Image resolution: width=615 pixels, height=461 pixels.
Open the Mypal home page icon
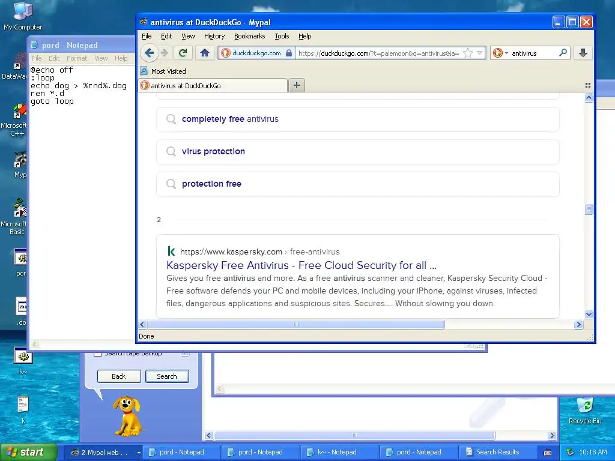(x=204, y=53)
